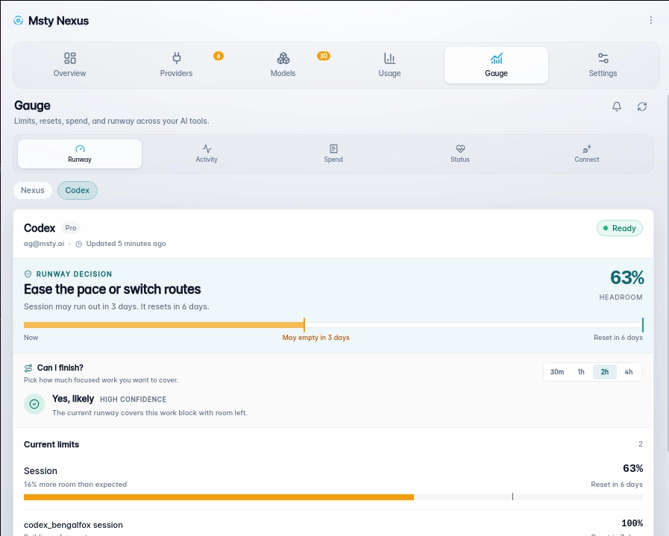Select the Runway sub-tab

(80, 154)
